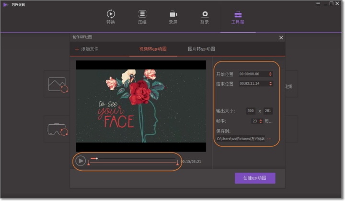Browse save folder with the ... button
This screenshot has height=201, width=345.
[x=269, y=139]
